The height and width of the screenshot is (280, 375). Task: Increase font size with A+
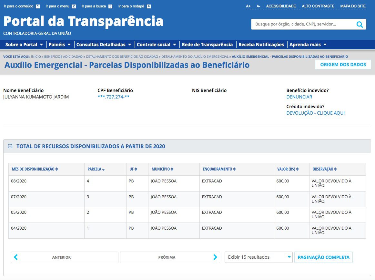(248, 6)
